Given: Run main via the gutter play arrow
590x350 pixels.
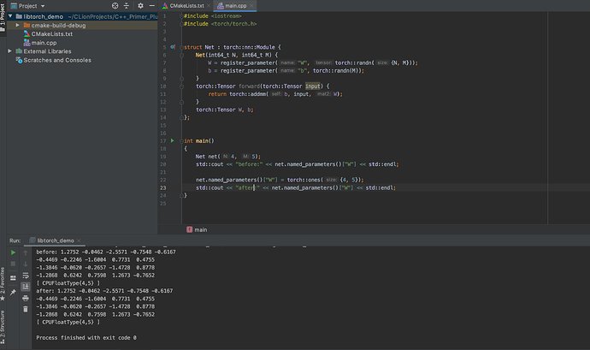Looking at the screenshot, I should 172,139.
